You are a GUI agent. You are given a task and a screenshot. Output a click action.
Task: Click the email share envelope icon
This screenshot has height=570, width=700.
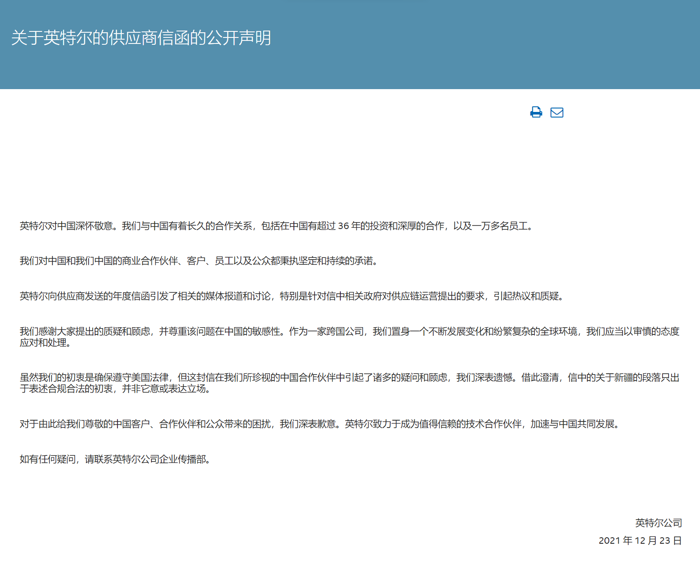[557, 112]
